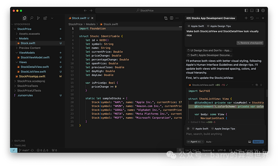The image size is (278, 166).
Task: Open Stock.swift in the file tree
Action: tap(28, 43)
